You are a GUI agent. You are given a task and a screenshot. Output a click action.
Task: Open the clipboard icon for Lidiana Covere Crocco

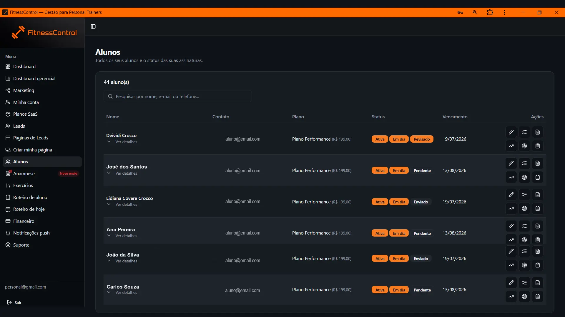[538, 209]
